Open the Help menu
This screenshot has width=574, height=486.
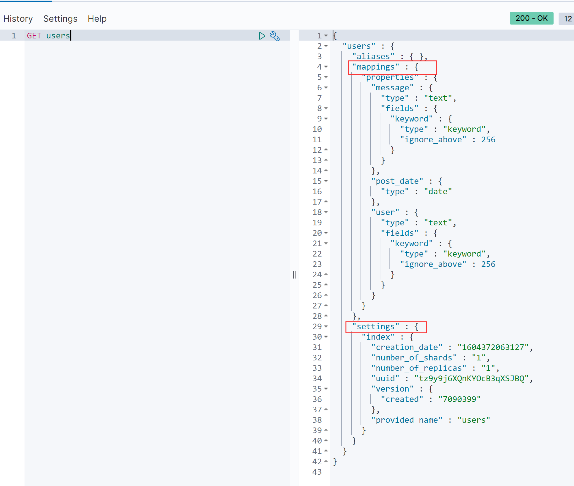[97, 19]
